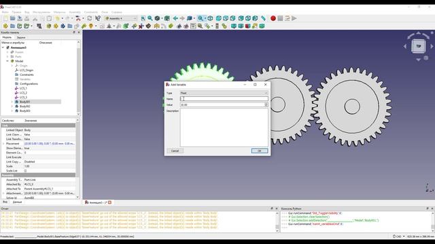Viewport: 435px width, 244px height.
Task: Click the Bill of materials icon
Action: tap(193, 26)
